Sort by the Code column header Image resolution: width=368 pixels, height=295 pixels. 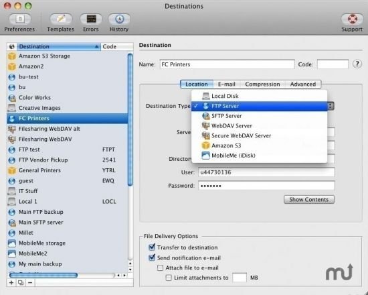pyautogui.click(x=117, y=46)
